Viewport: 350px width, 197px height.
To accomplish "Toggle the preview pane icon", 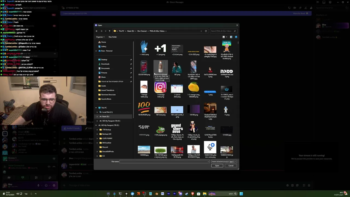I will (x=231, y=37).
